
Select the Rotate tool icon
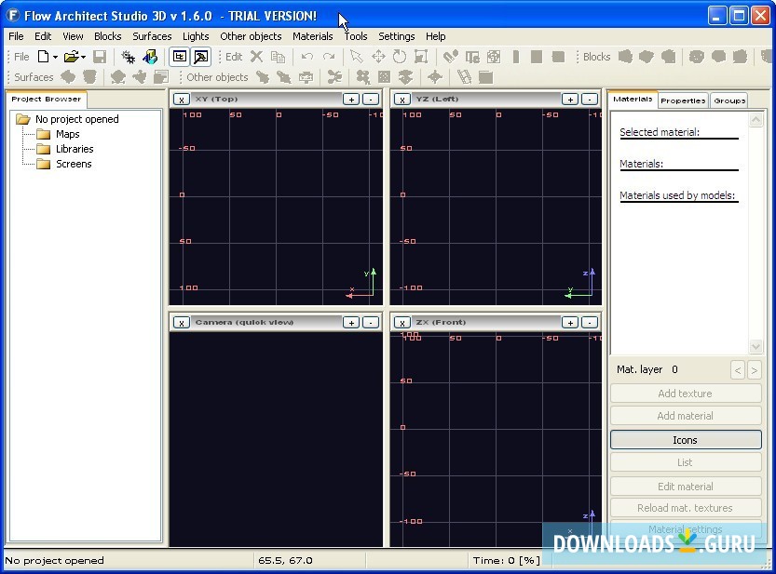pos(400,57)
